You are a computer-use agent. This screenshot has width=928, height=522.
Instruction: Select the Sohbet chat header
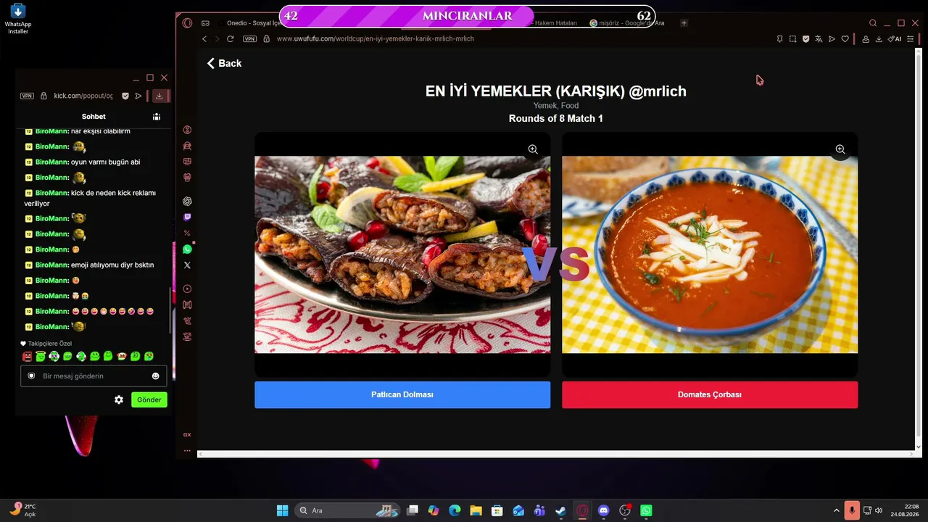pos(94,116)
